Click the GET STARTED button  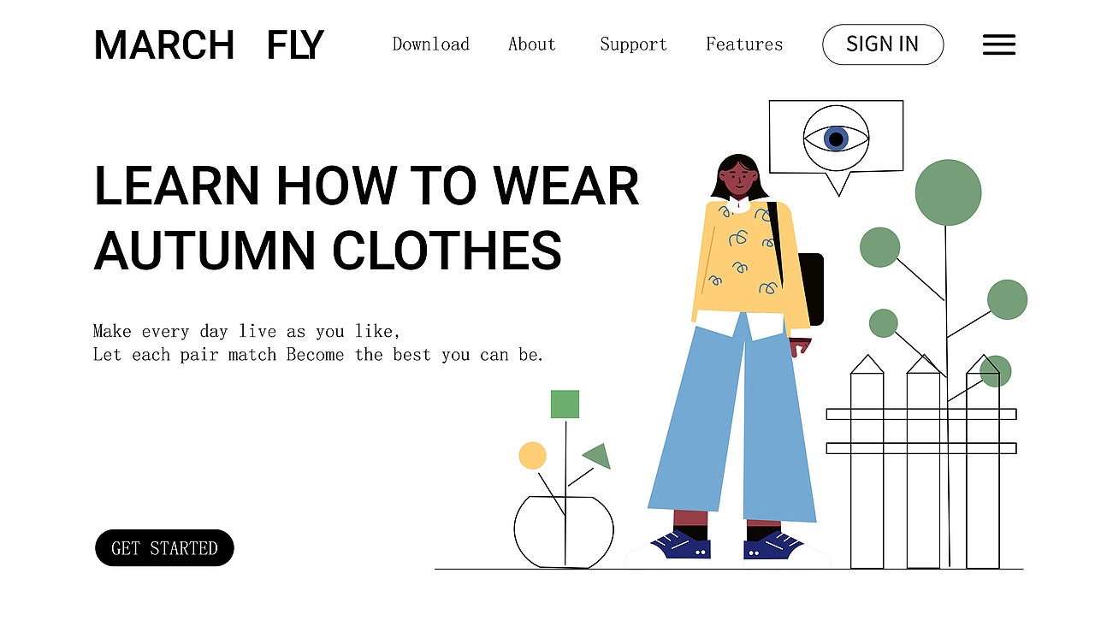(164, 547)
